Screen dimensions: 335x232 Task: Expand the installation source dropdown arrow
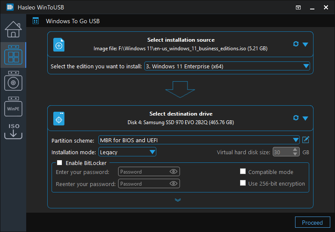pos(305,44)
